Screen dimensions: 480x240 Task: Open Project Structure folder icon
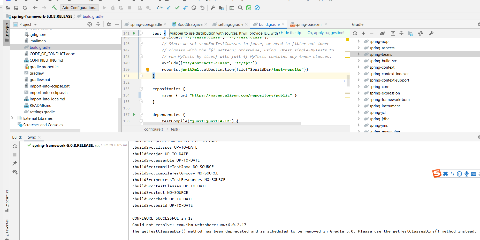(x=221, y=8)
